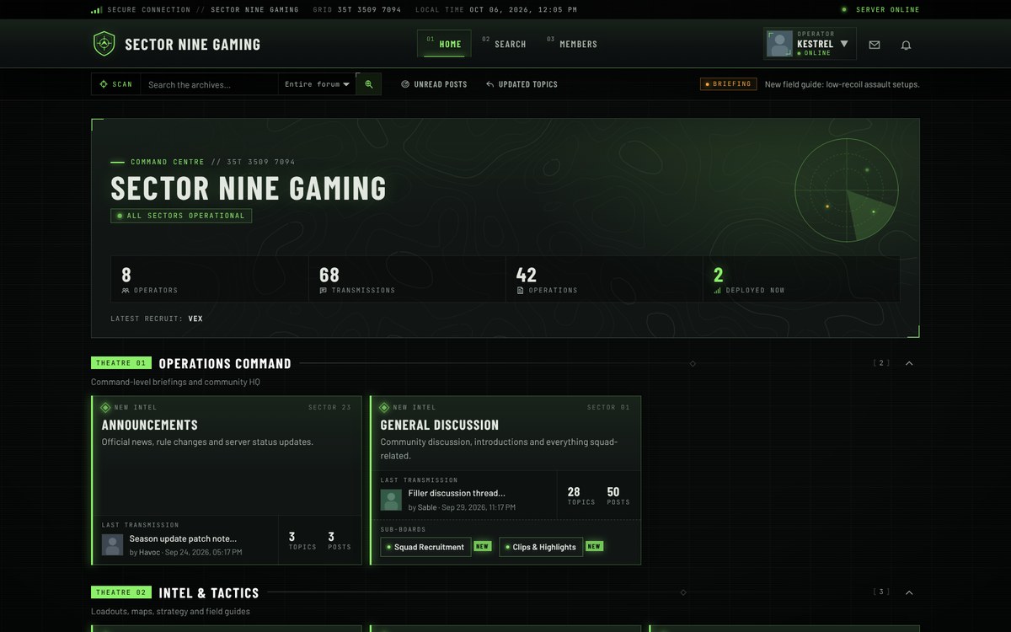Viewport: 1011px width, 632px height.
Task: Click the Sep 24, 2026, 05:17 PM timestamp
Action: (203, 552)
